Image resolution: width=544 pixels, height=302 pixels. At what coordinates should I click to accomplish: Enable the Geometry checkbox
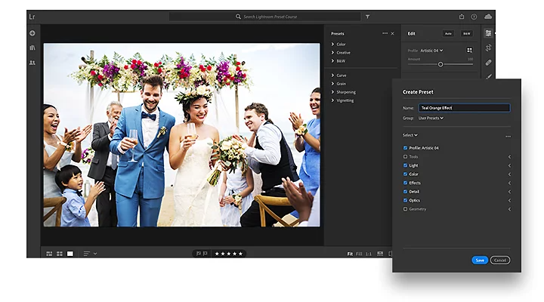[x=406, y=209]
